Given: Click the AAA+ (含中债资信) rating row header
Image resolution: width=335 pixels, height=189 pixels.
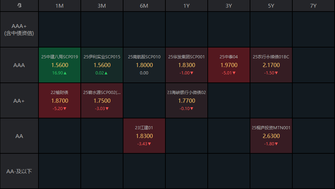Looking at the screenshot, I should [19, 29].
